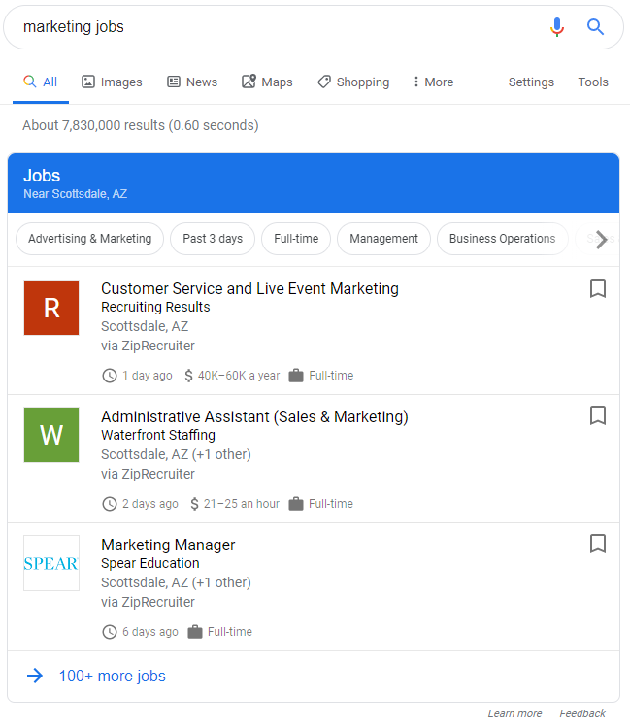Click the arrow icon beside 100+ more jobs
Screen dimensions: 630x726
35,676
